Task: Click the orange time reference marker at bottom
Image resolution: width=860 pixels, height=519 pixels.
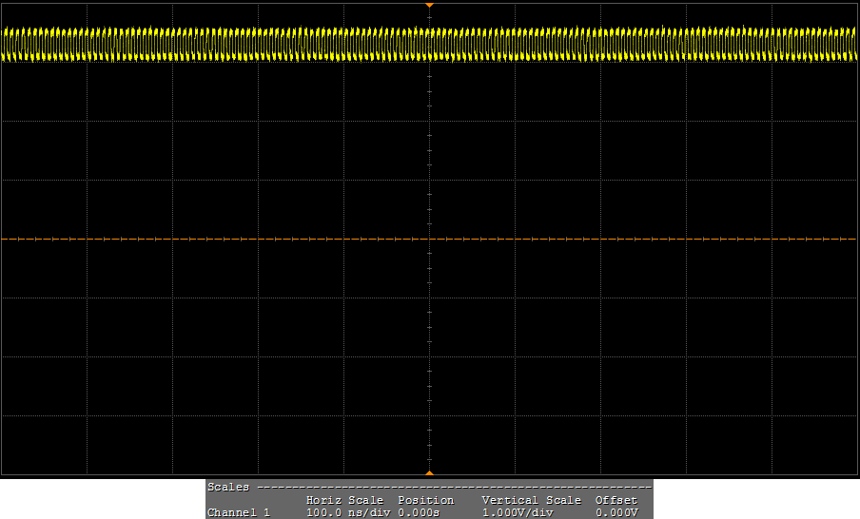Action: click(x=429, y=472)
